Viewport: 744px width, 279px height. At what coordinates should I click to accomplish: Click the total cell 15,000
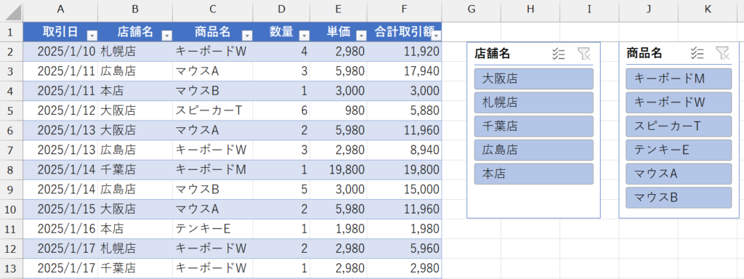tap(404, 190)
